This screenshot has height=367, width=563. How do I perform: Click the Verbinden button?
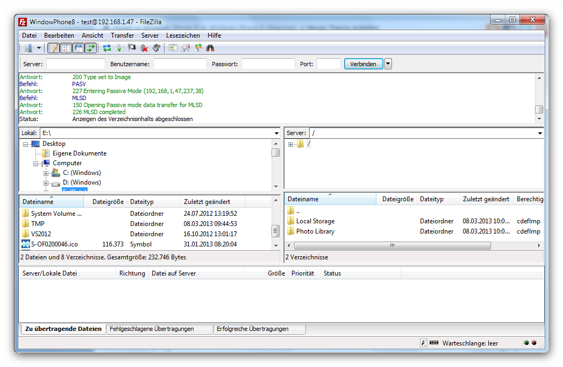pos(364,63)
